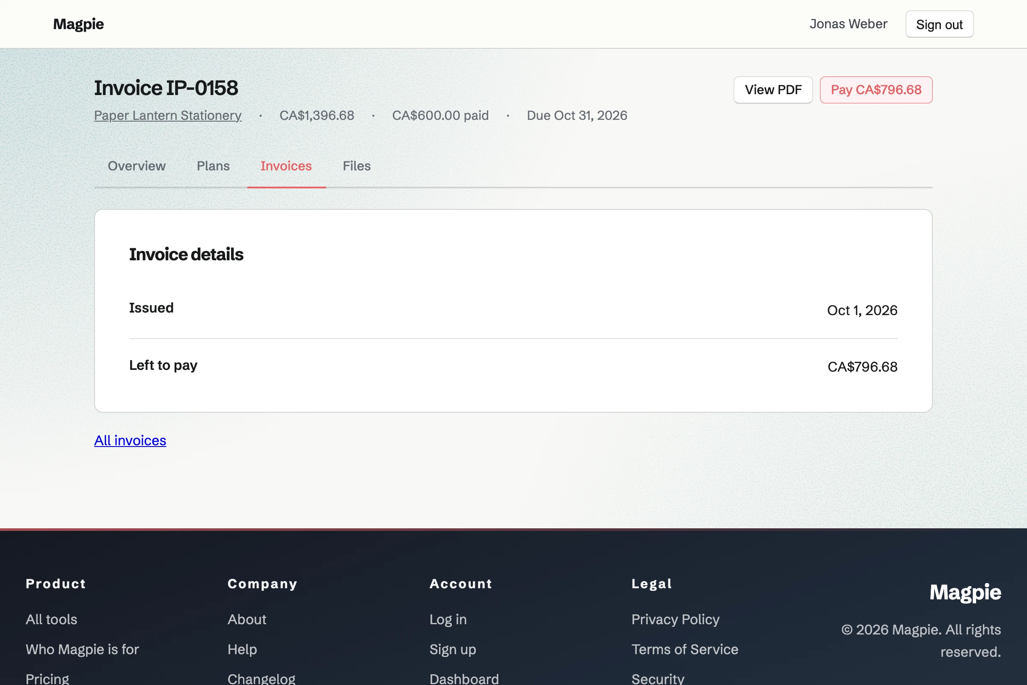Click the Account footer heading

461,584
